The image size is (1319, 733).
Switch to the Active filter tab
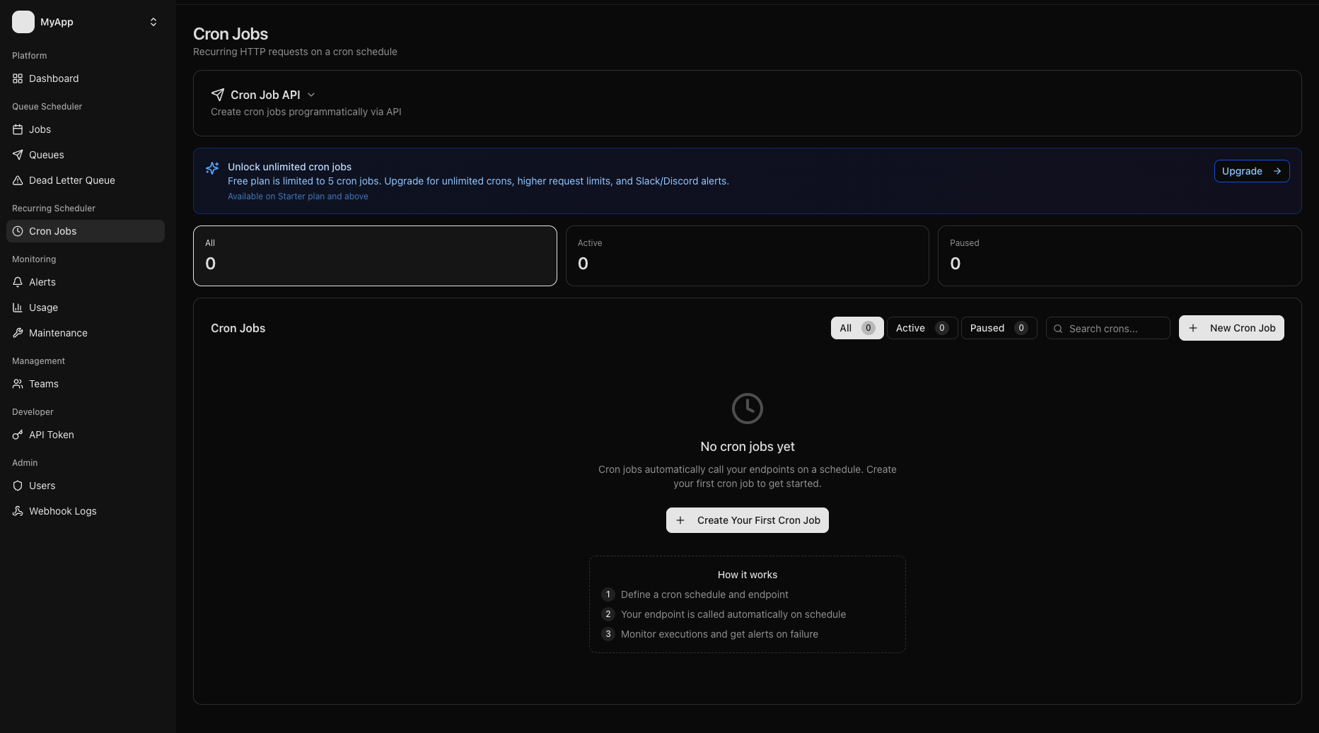tap(922, 328)
